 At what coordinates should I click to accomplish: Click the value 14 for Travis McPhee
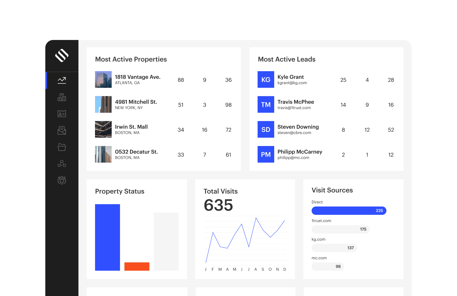point(343,105)
